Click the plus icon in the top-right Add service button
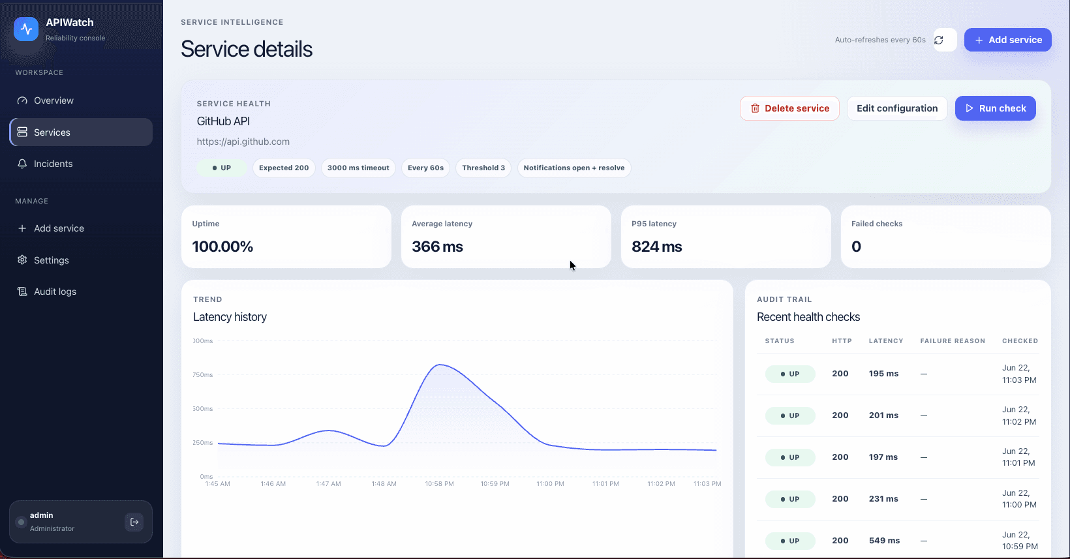The image size is (1070, 559). coord(979,40)
